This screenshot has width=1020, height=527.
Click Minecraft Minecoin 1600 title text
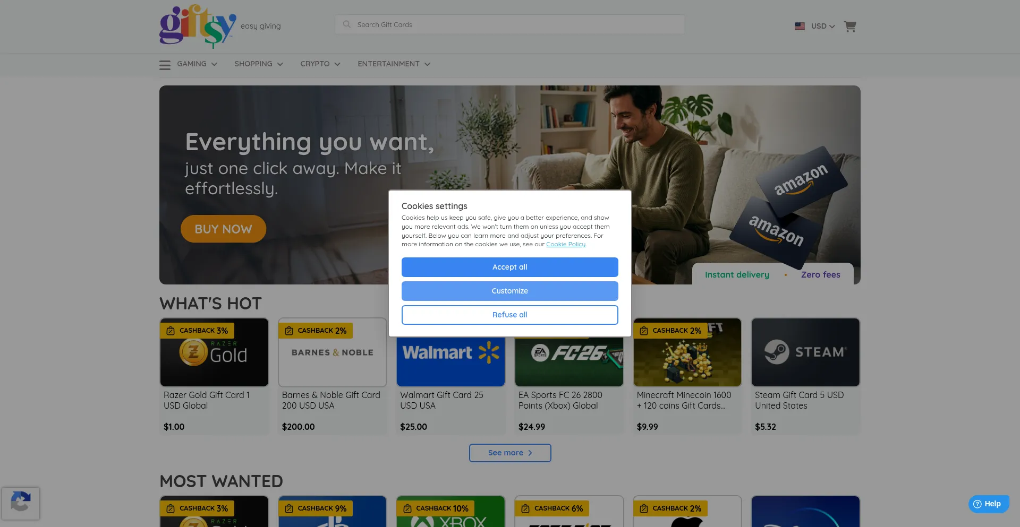click(x=684, y=400)
